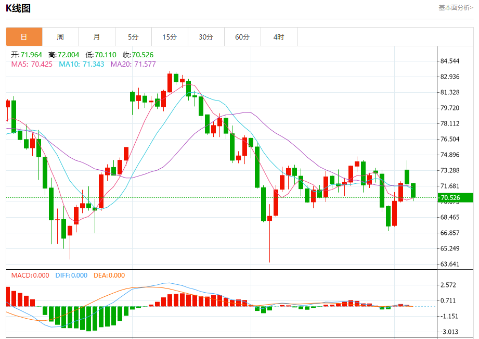
Task: Click the 79.720 price axis label
Action: pyautogui.click(x=450, y=108)
